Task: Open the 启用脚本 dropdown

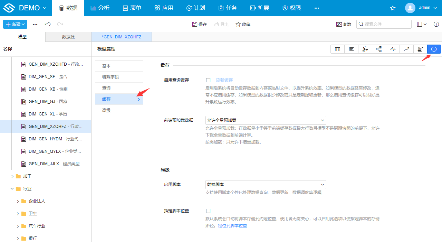Action: tap(266, 185)
